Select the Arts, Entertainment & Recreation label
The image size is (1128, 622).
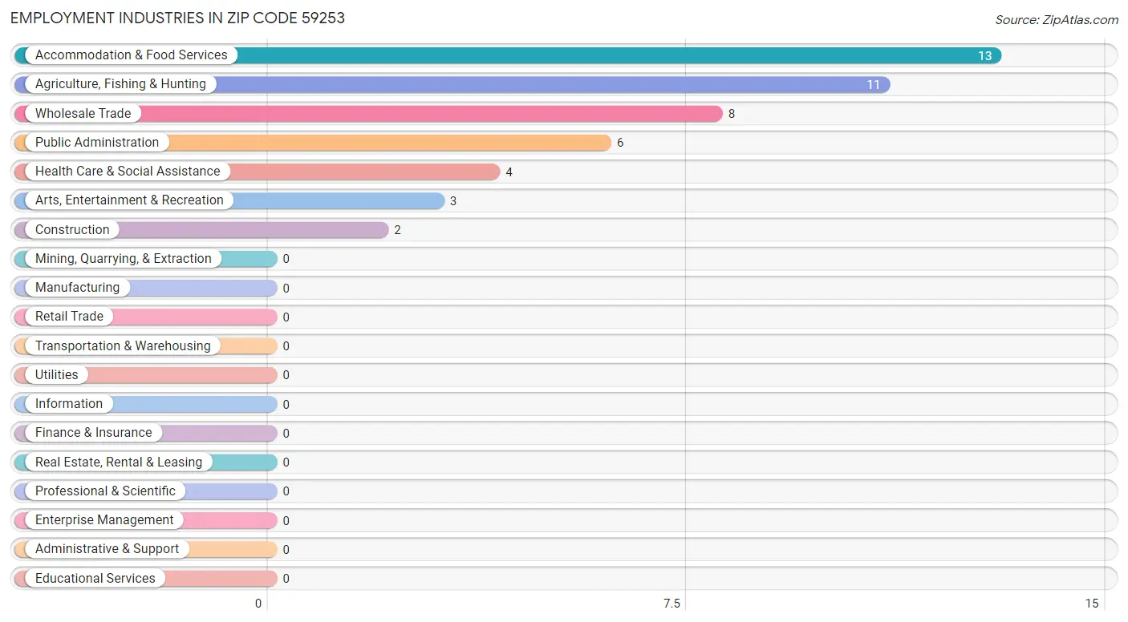point(129,200)
